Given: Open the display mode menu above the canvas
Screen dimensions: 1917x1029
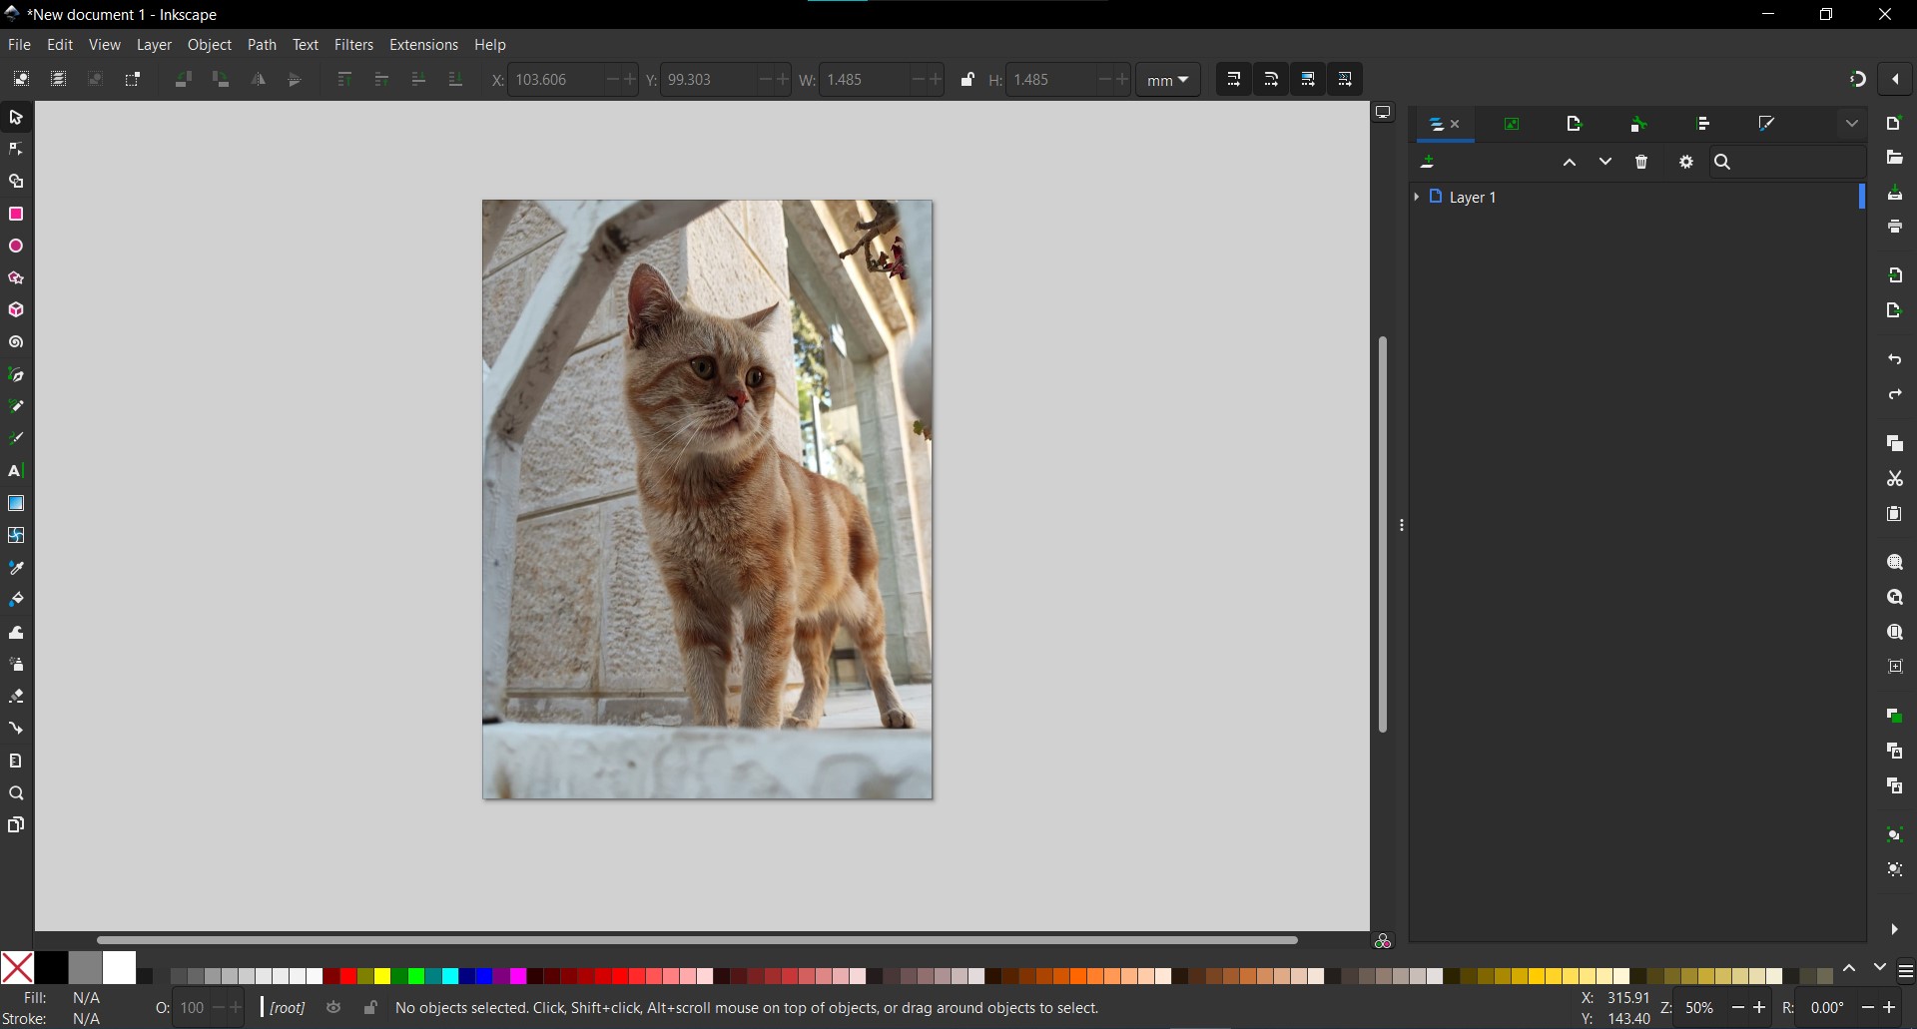Looking at the screenshot, I should 1383,113.
